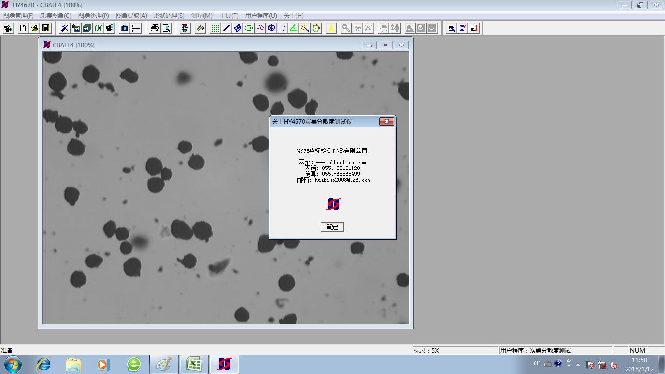Click the printer icon in toolbar
Viewport: 665px width, 374px height.
pos(155,28)
